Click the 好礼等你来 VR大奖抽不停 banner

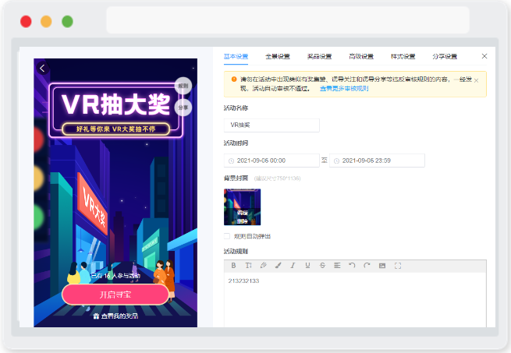pos(115,129)
